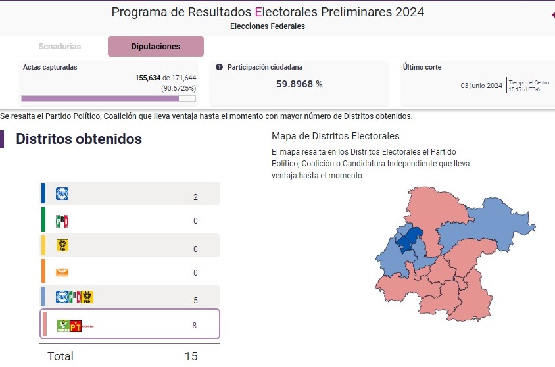Click the Último corte date card
555x367 pixels.
pos(478,84)
